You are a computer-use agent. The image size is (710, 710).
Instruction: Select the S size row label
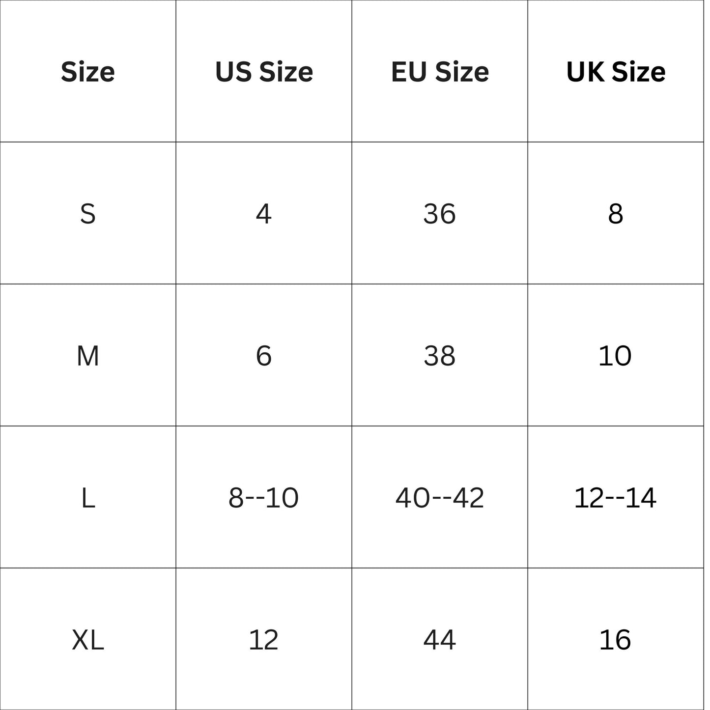pyautogui.click(x=88, y=214)
